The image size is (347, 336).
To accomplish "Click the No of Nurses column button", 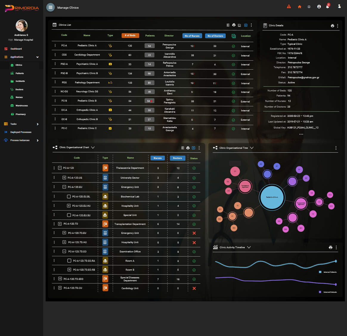I will point(192,36).
